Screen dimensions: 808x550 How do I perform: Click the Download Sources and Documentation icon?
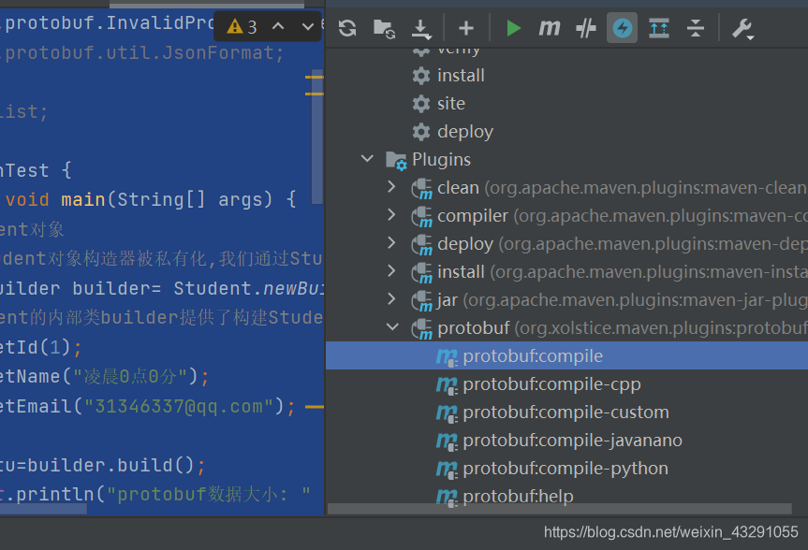click(x=419, y=28)
